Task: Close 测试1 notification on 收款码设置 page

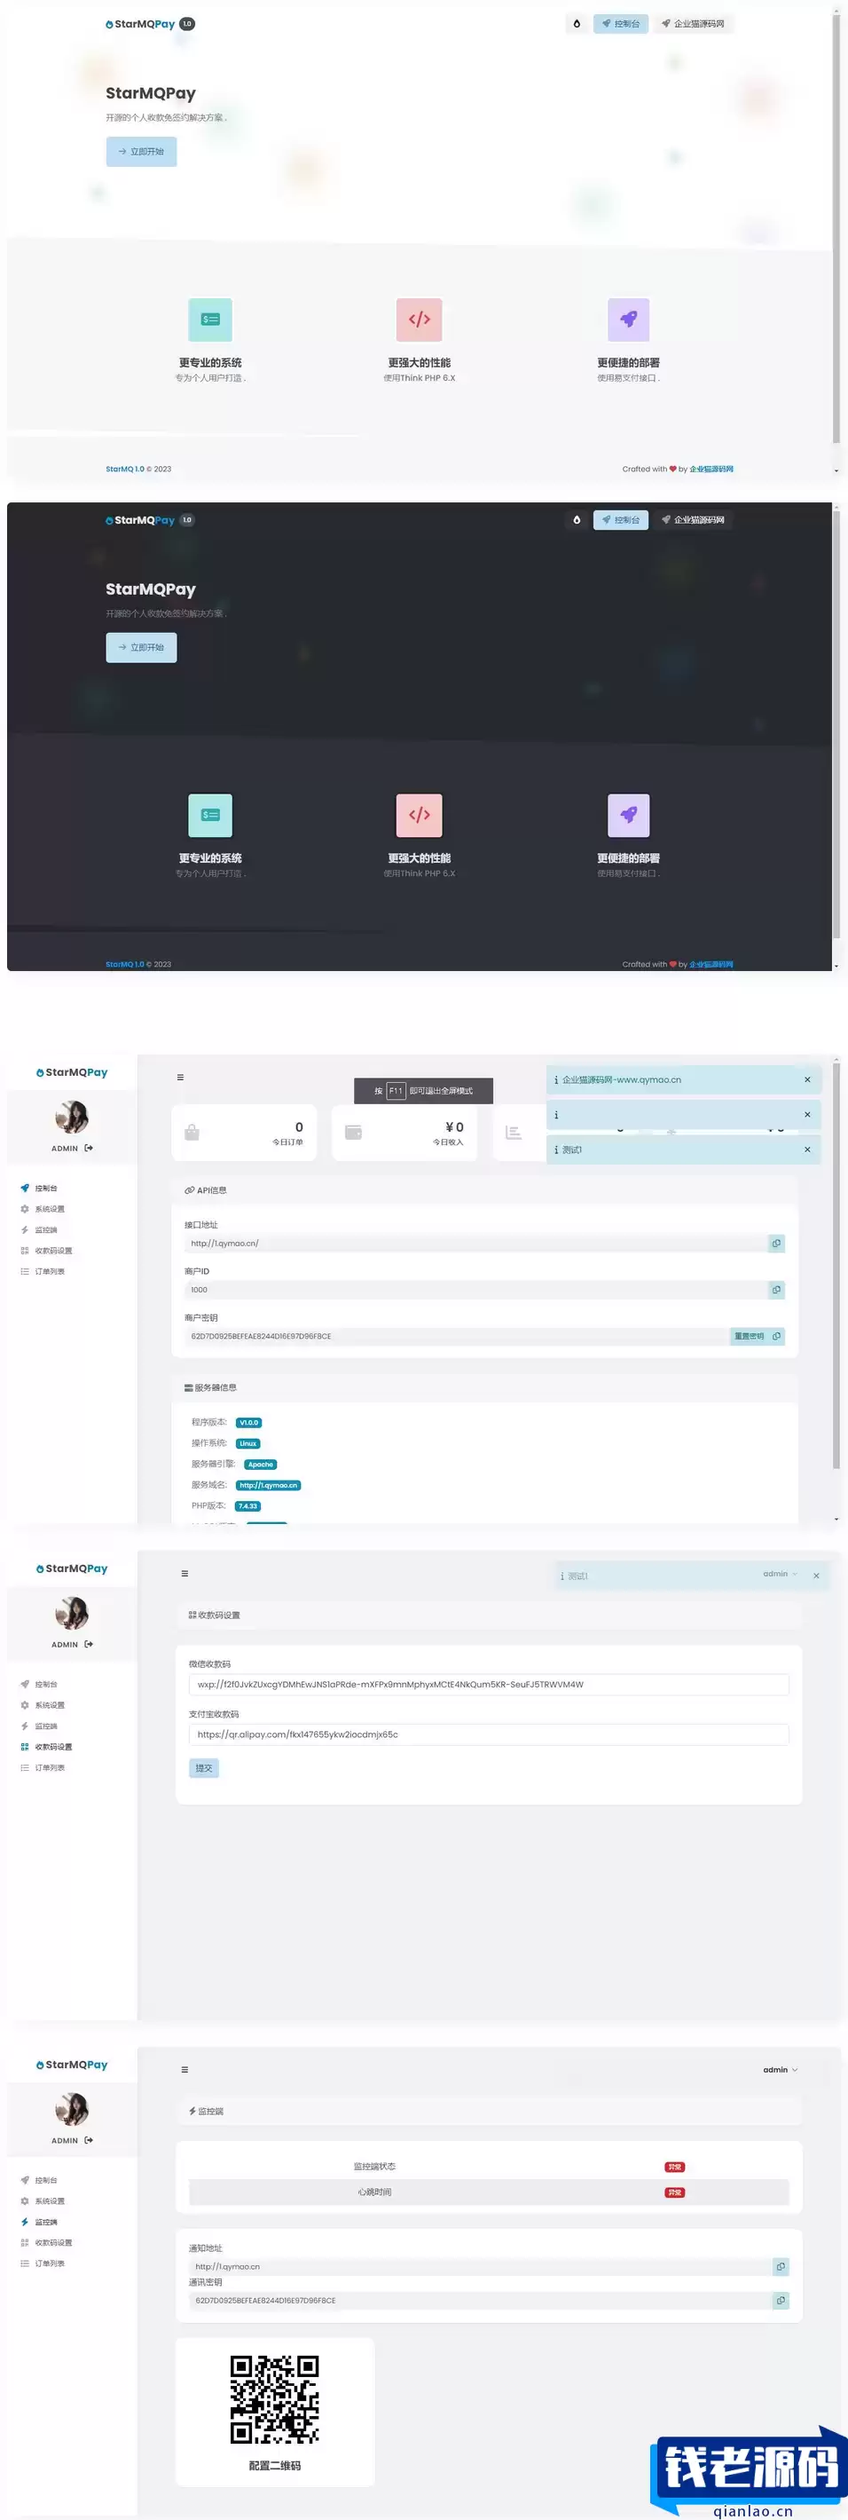Action: (816, 1576)
